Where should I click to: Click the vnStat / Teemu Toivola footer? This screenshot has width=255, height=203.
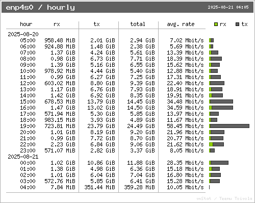point(224,198)
